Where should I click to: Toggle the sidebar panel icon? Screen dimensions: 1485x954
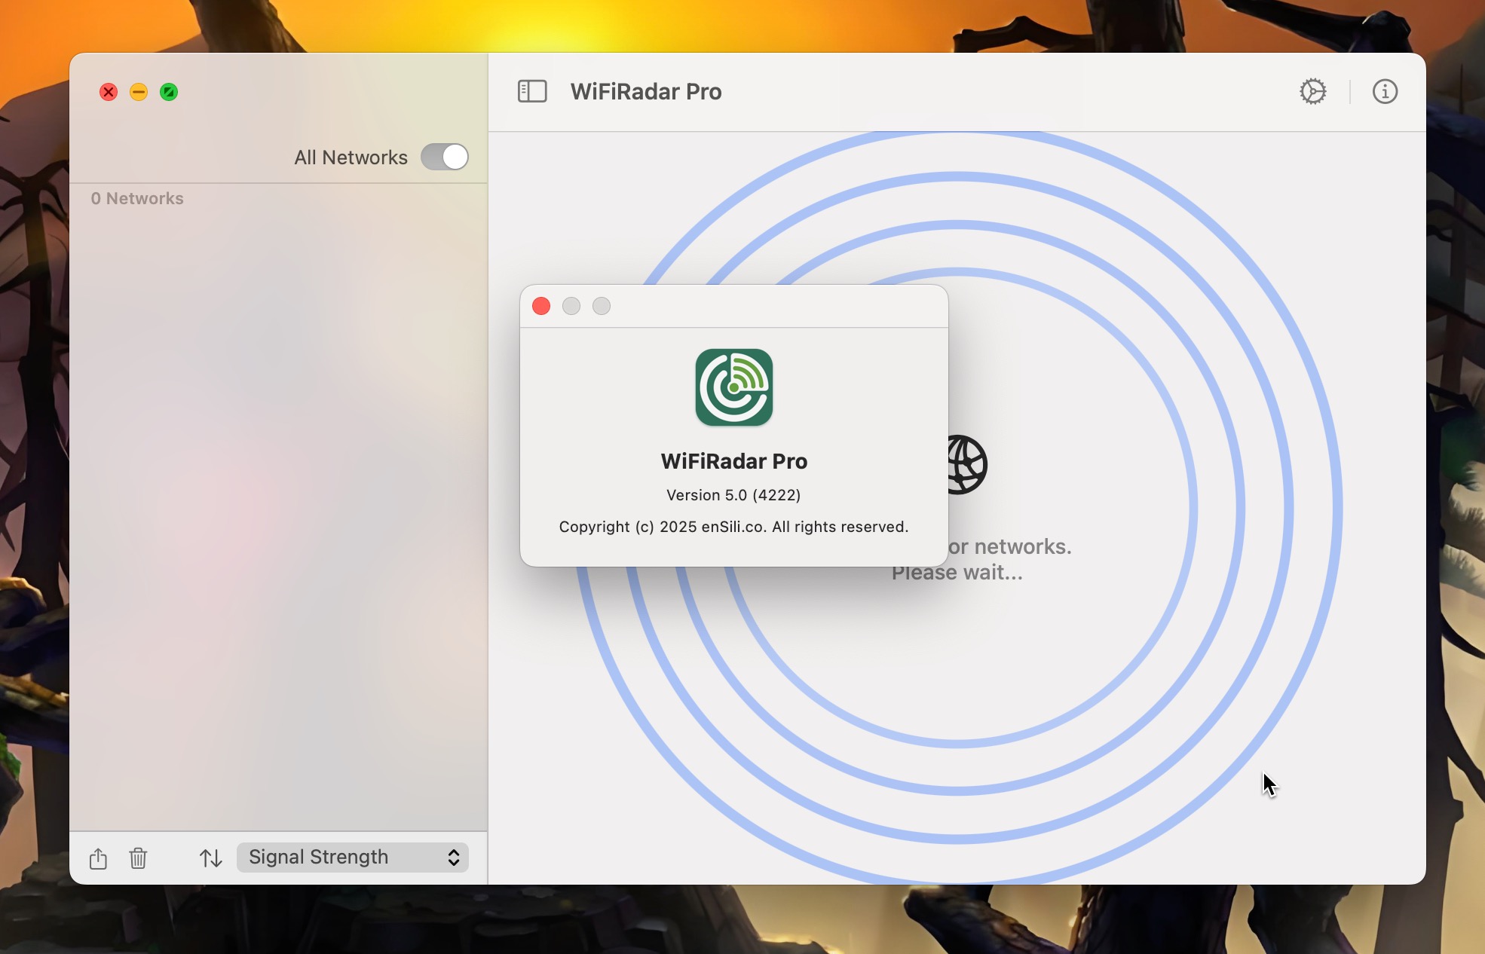tap(532, 91)
